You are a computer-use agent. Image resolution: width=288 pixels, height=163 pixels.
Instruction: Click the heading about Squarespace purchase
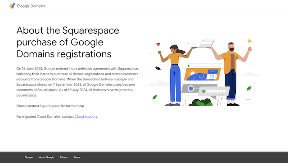(x=68, y=42)
